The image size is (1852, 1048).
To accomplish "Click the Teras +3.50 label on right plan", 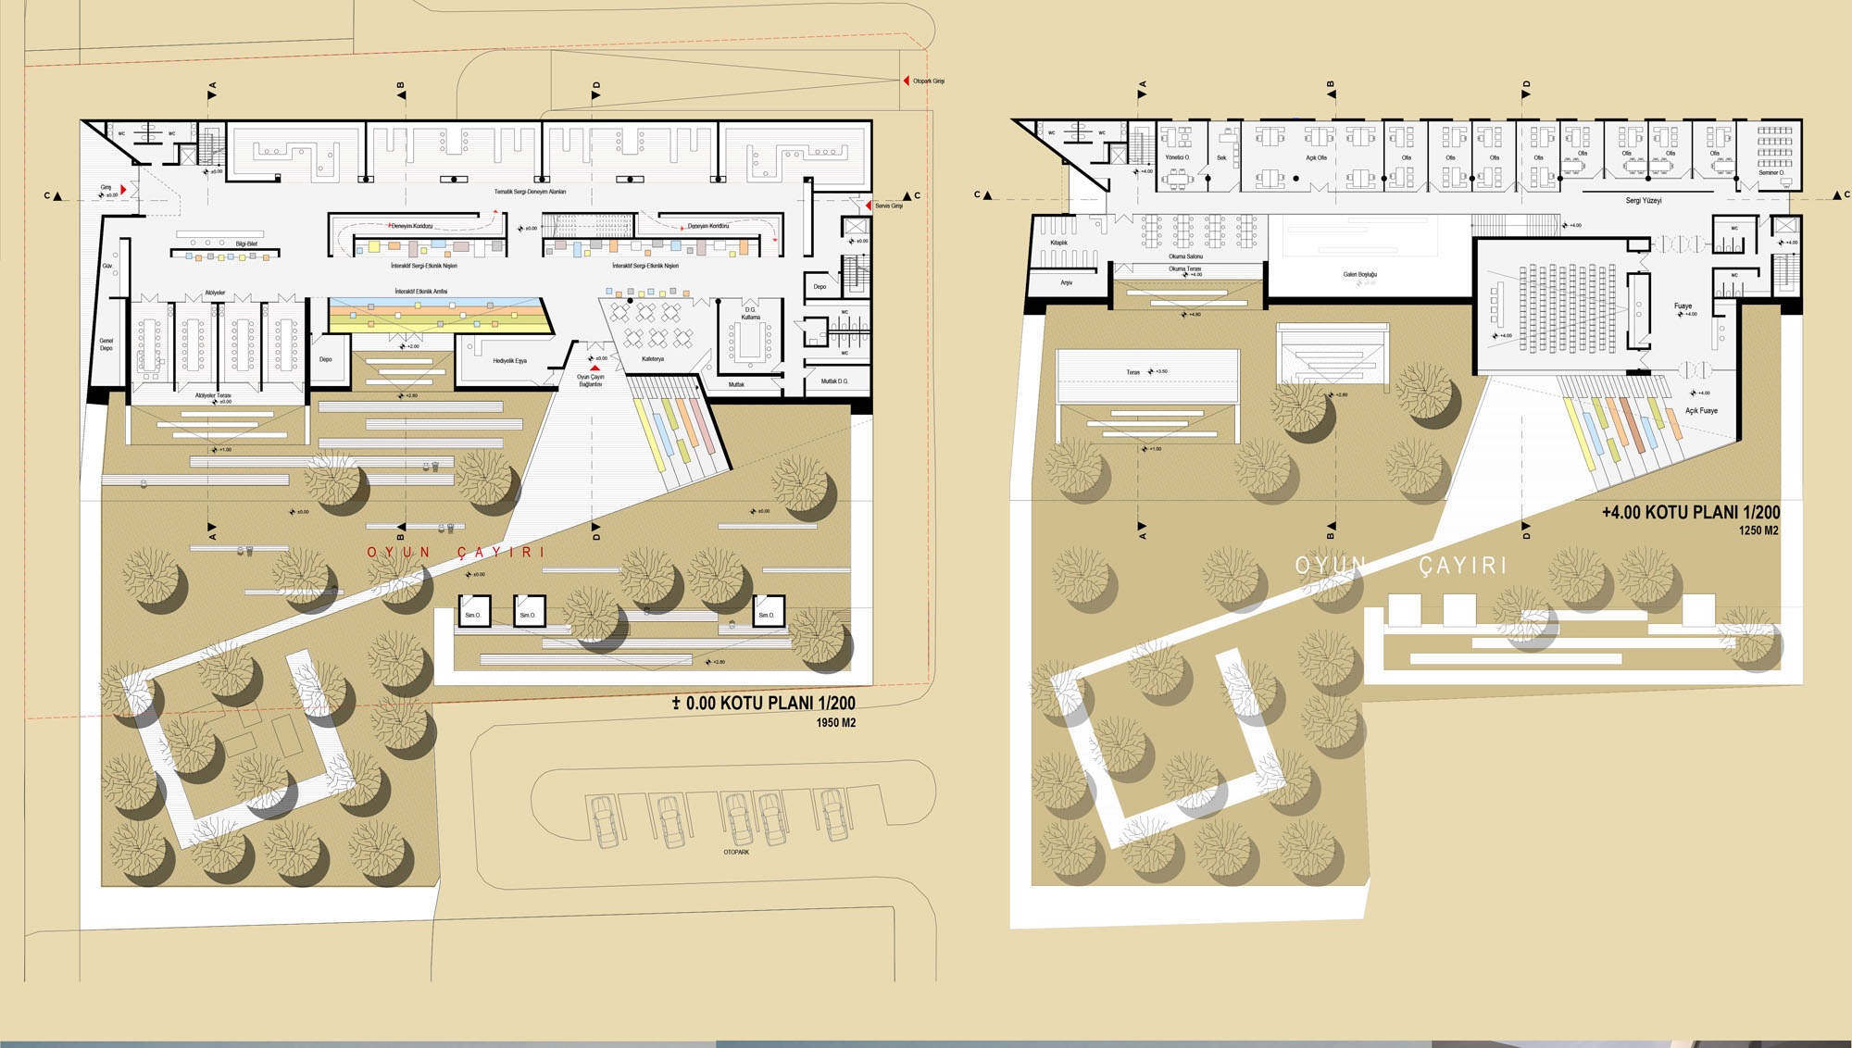I will point(1133,372).
